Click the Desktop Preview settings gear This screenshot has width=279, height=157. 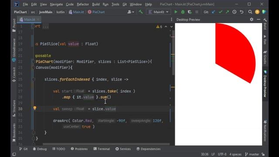[x=252, y=19]
